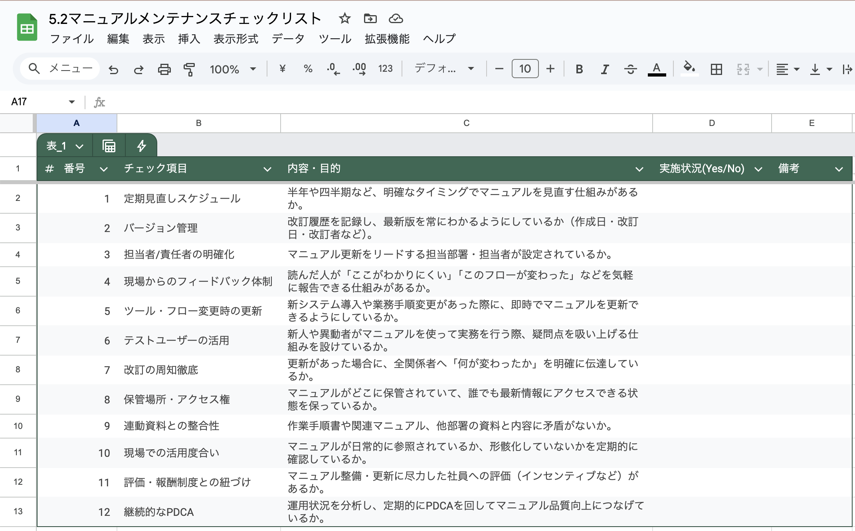The image size is (855, 531).
Task: Toggle italic formatting
Action: coord(604,69)
